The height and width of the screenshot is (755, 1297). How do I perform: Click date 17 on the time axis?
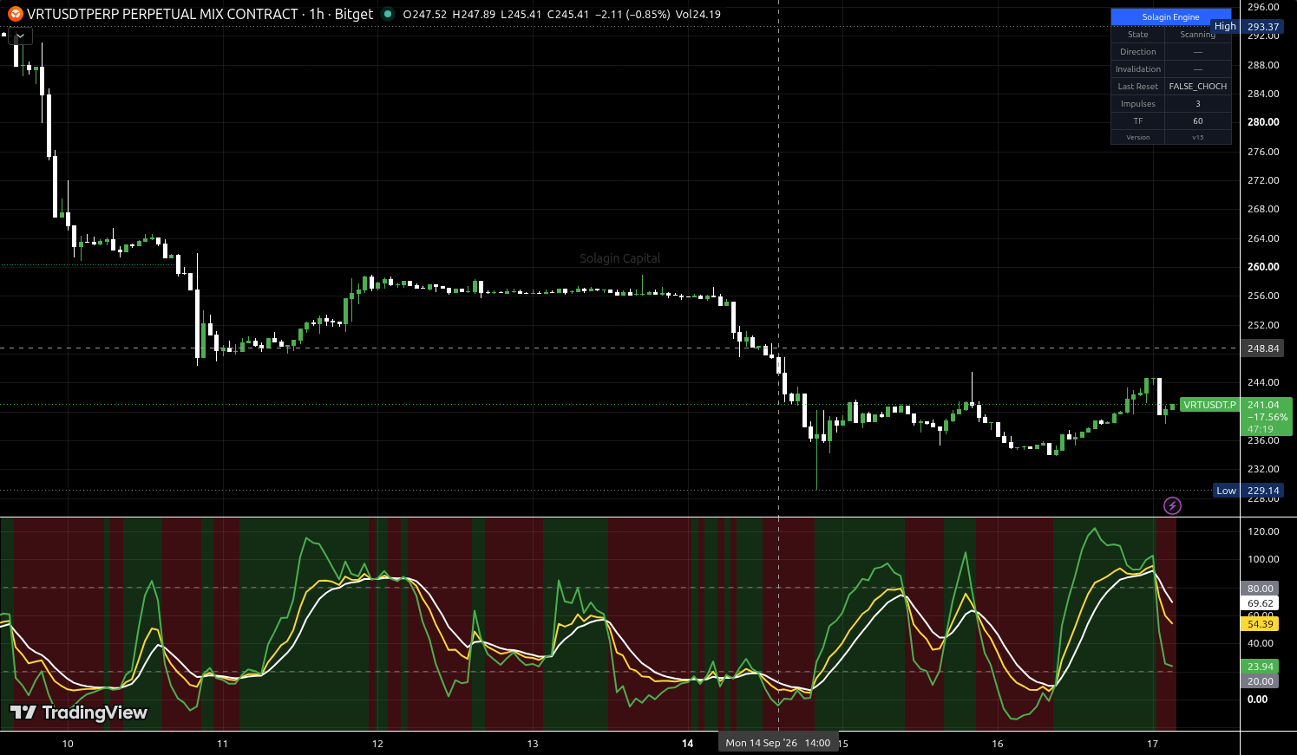pyautogui.click(x=1153, y=744)
